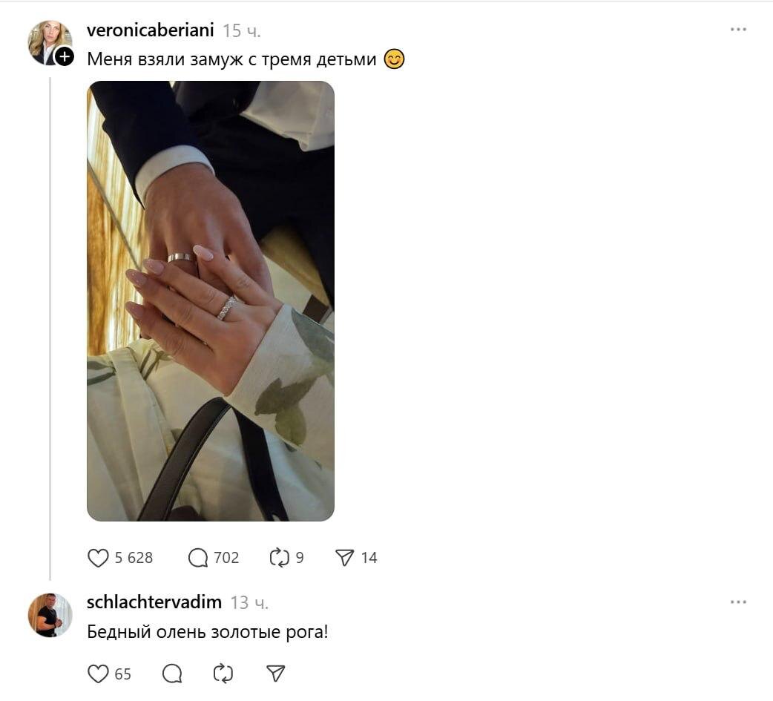Repost veronicaberiani's post
The width and height of the screenshot is (773, 701).
(279, 558)
